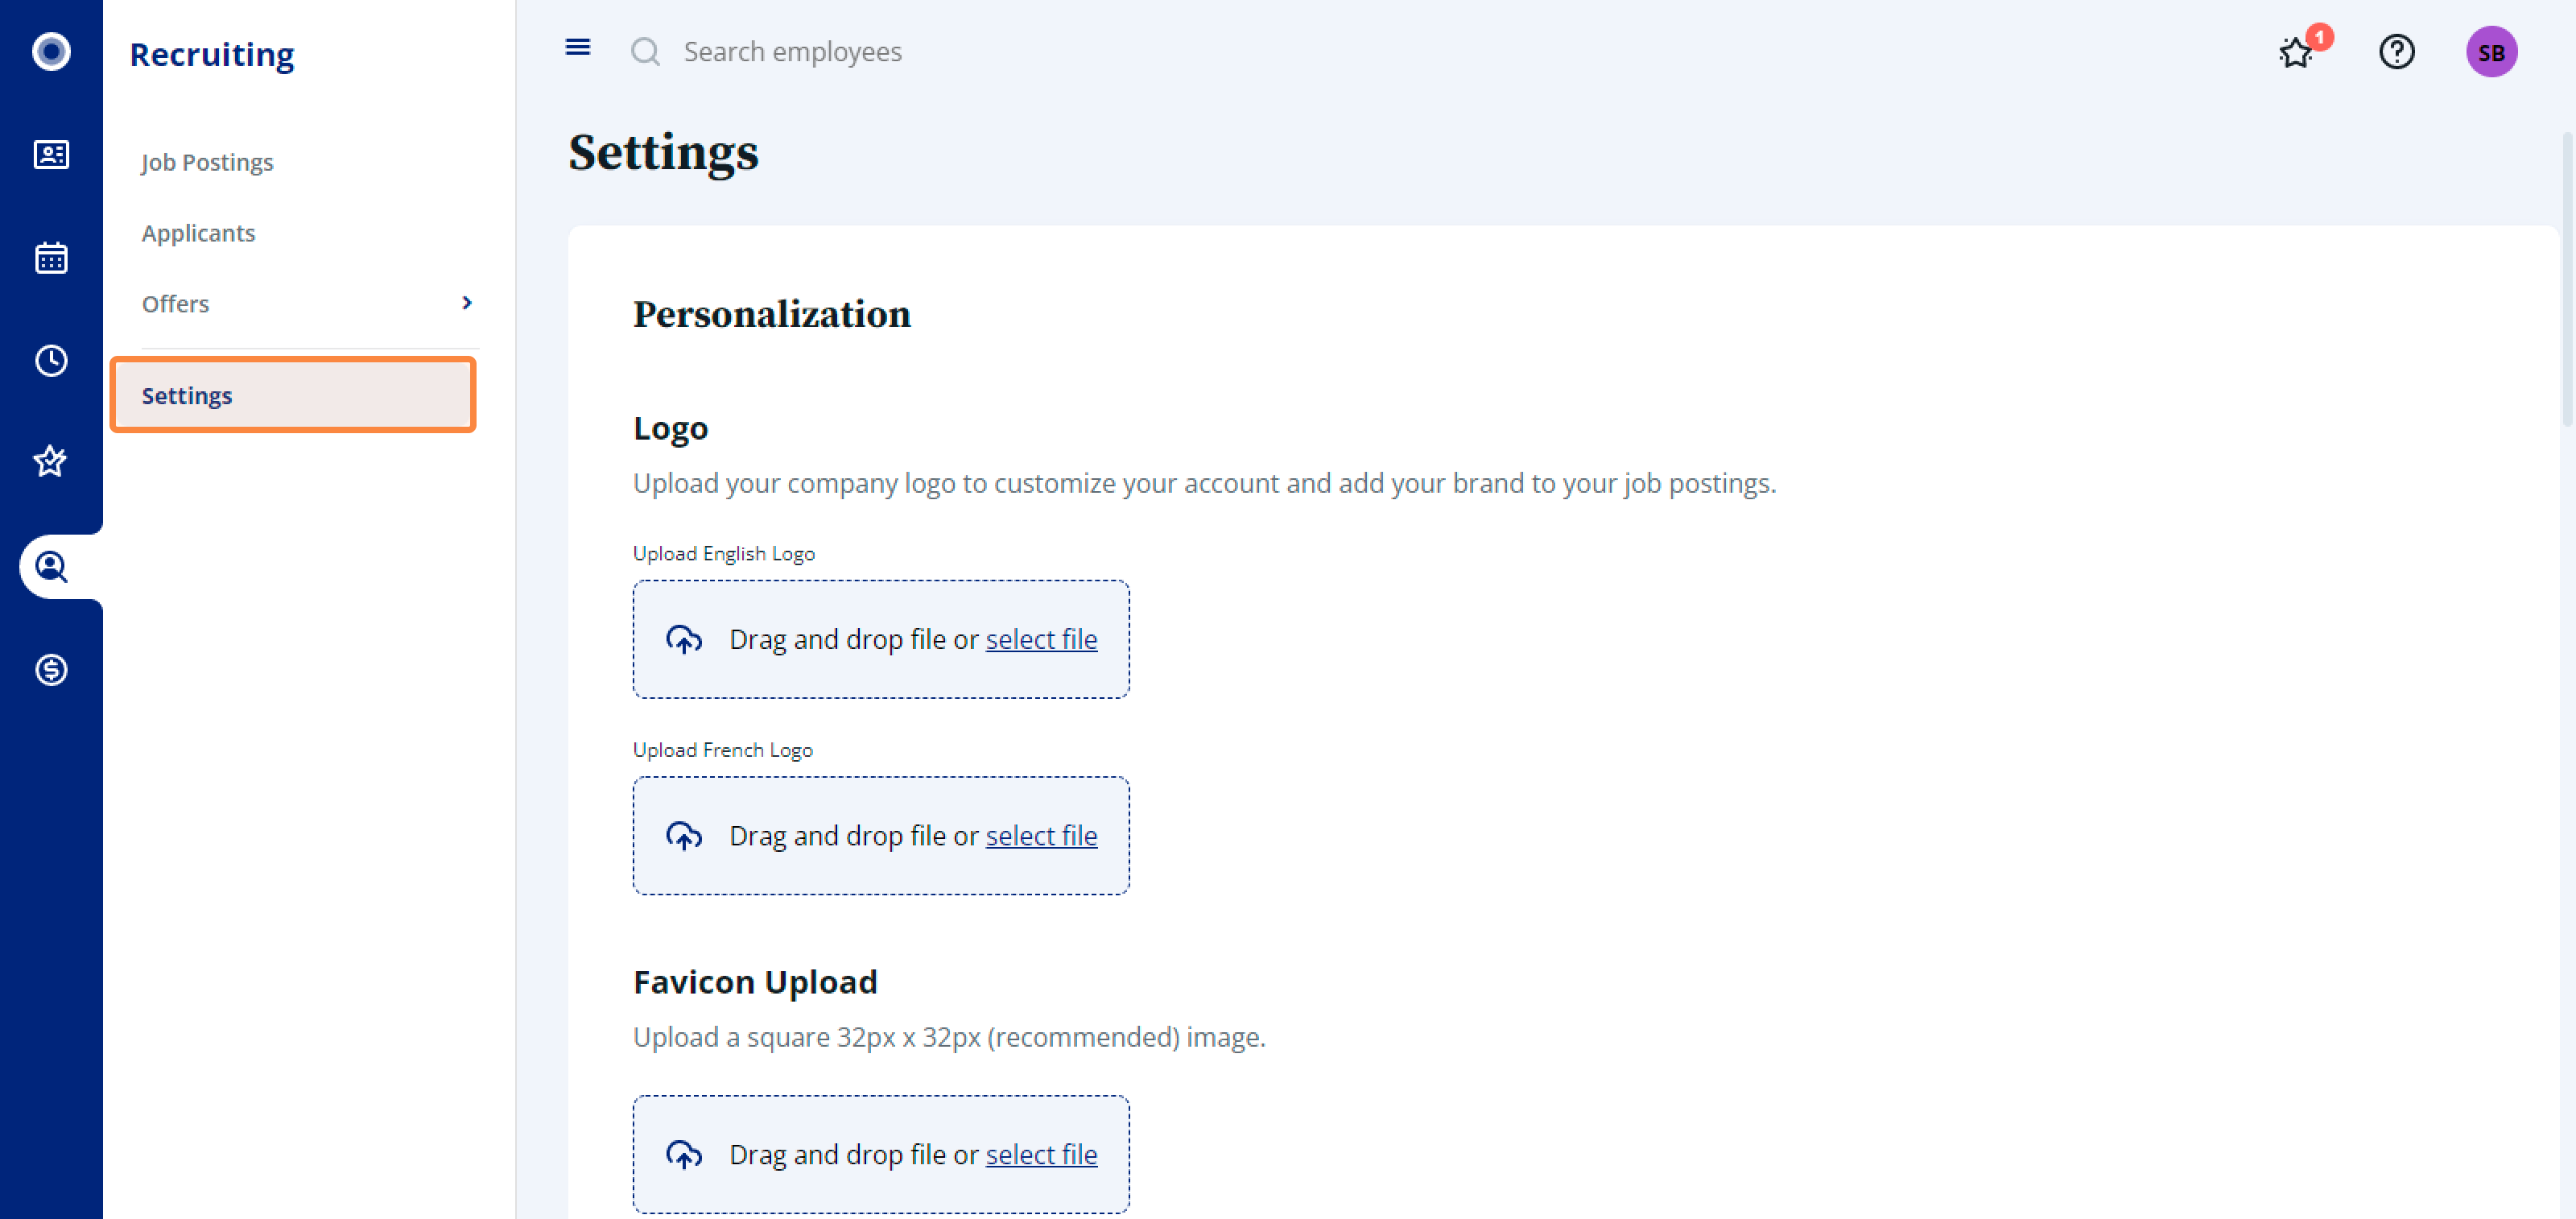The image size is (2576, 1219).
Task: Click the French Logo drag and drop zone
Action: click(881, 836)
